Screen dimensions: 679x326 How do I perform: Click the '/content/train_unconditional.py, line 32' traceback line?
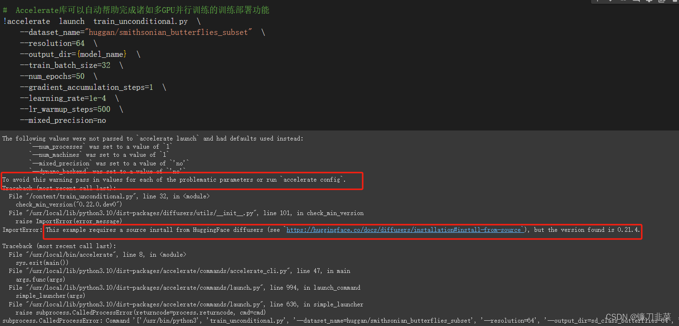109,196
